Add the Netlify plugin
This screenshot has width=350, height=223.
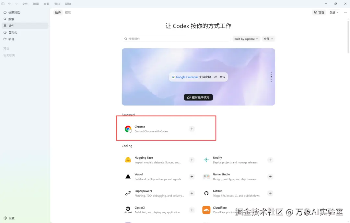(x=270, y=160)
